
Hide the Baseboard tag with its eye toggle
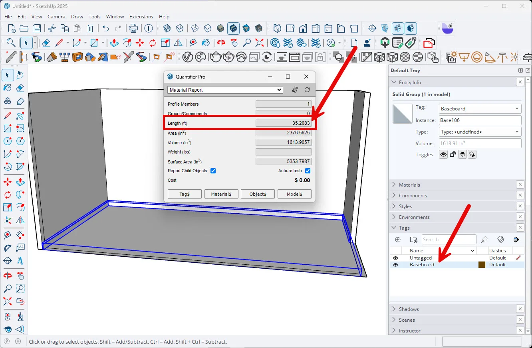click(x=395, y=264)
